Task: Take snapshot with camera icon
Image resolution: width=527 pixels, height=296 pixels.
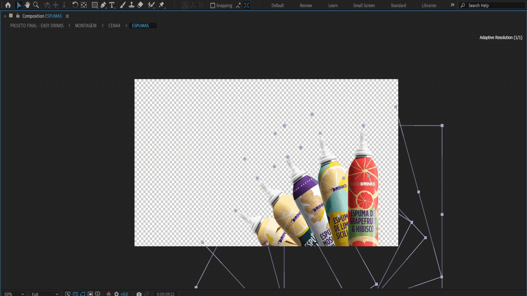Action: point(139,294)
